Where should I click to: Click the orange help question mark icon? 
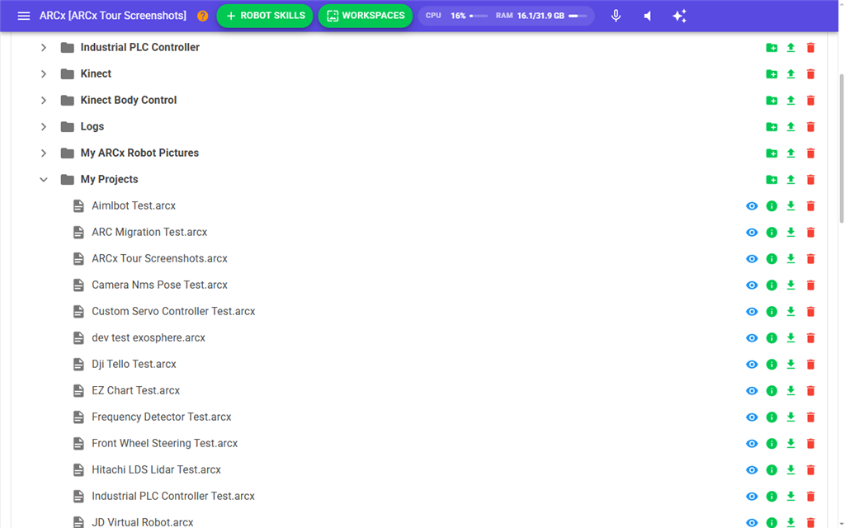click(203, 16)
